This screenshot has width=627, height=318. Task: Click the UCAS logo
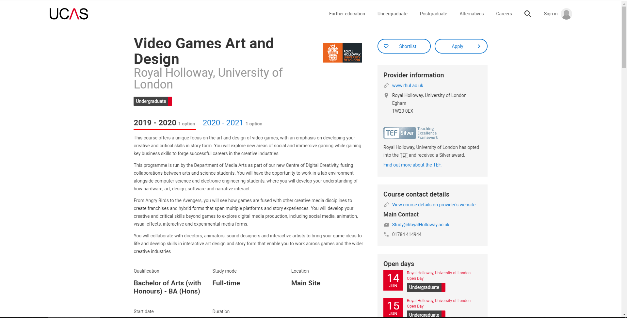(x=69, y=14)
